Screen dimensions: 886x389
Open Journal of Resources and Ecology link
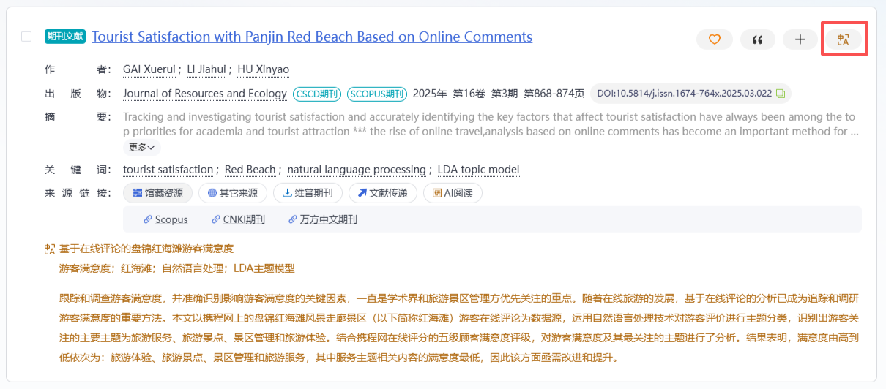(205, 94)
